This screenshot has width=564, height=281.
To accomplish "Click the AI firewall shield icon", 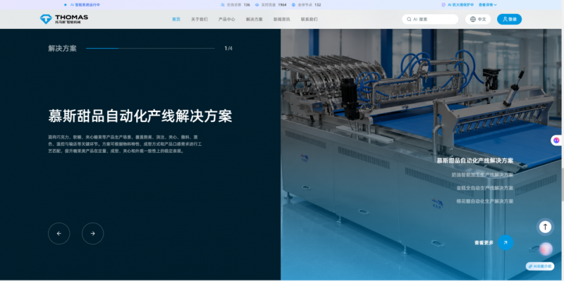I will (443, 5).
